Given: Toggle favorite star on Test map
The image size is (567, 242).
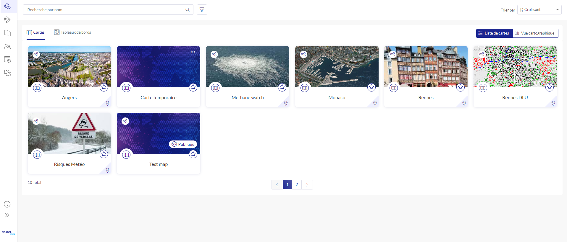Looking at the screenshot, I should click(193, 154).
